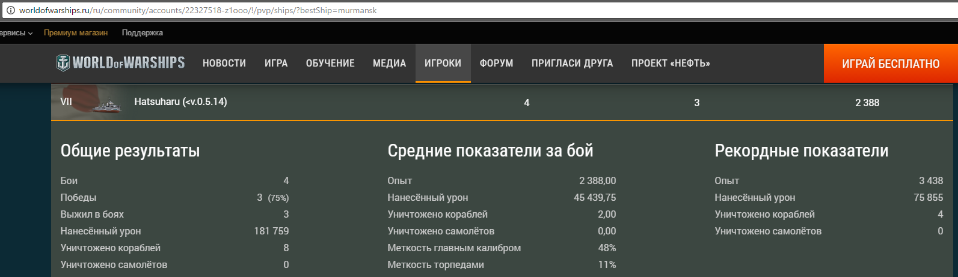Click the Меткость торпедами 11% value
958x277 pixels.
tap(607, 264)
